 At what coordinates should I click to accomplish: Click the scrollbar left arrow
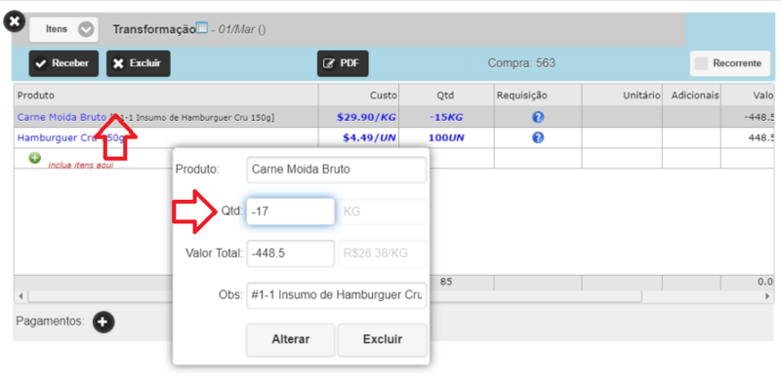21,296
